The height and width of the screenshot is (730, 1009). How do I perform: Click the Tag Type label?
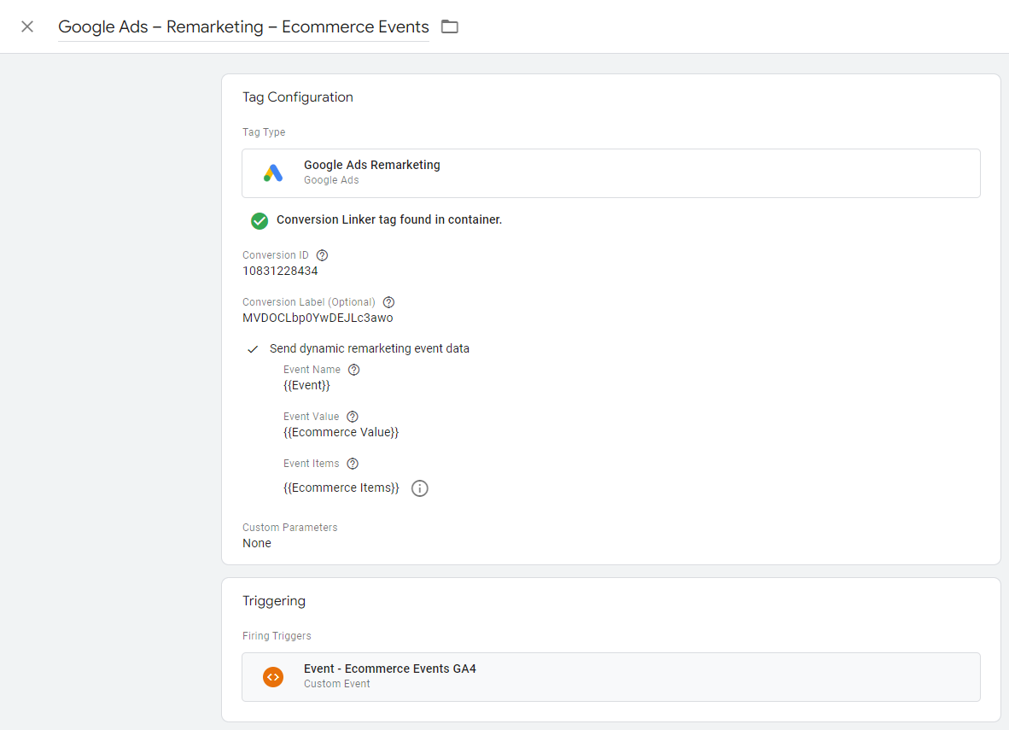(264, 132)
